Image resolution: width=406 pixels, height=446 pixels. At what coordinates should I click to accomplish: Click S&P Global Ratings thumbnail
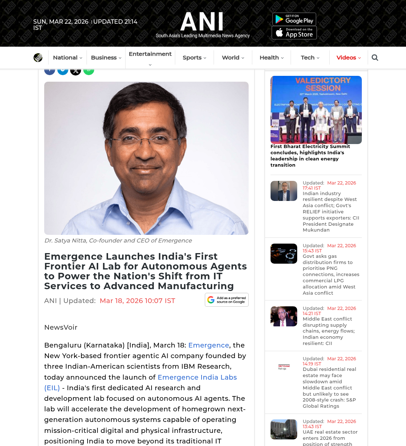pos(284,367)
